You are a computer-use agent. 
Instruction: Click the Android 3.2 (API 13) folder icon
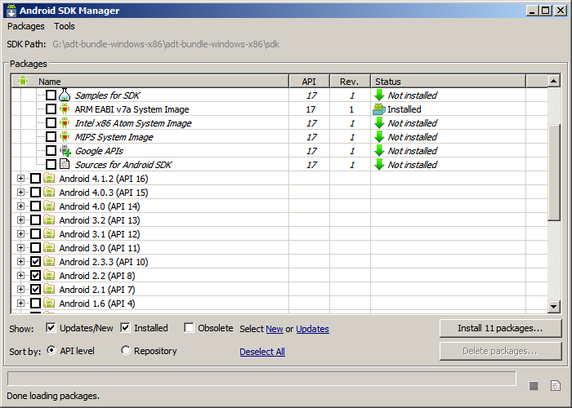(x=49, y=220)
